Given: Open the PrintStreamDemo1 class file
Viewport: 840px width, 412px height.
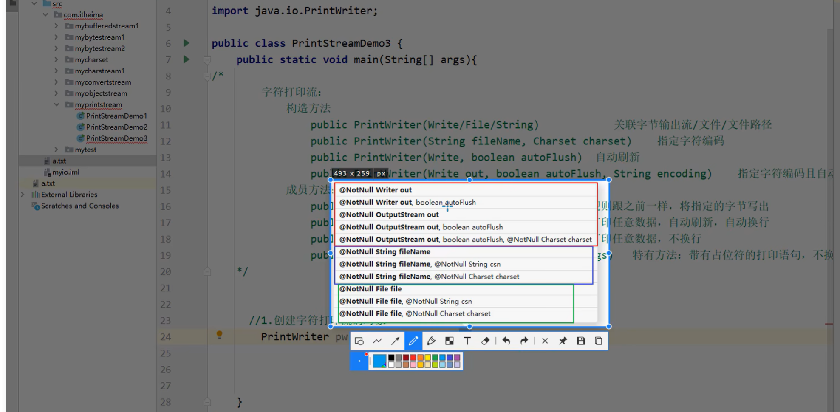Looking at the screenshot, I should click(x=116, y=116).
